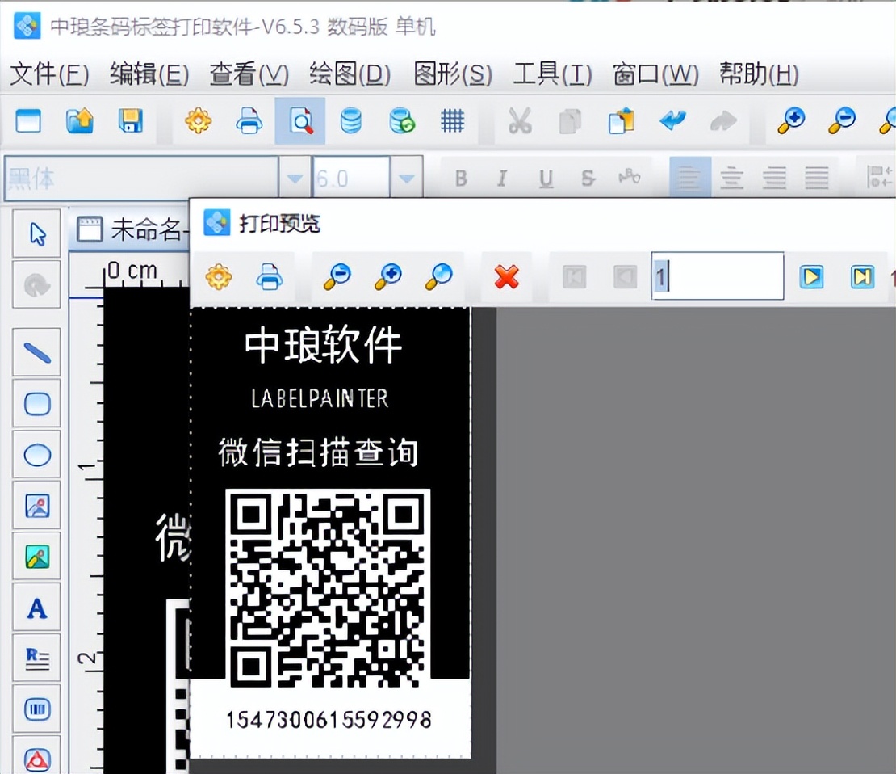Screen dimensions: 896x774
Task: Open the 图形(S) menu
Action: [453, 74]
